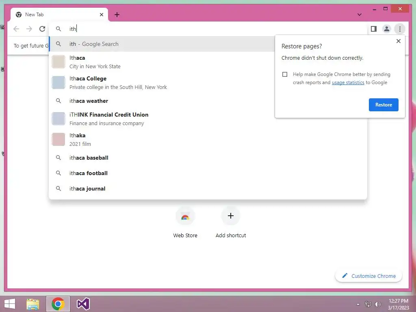This screenshot has width=416, height=312.
Task: Open the taskbar clock and date
Action: pos(398,304)
